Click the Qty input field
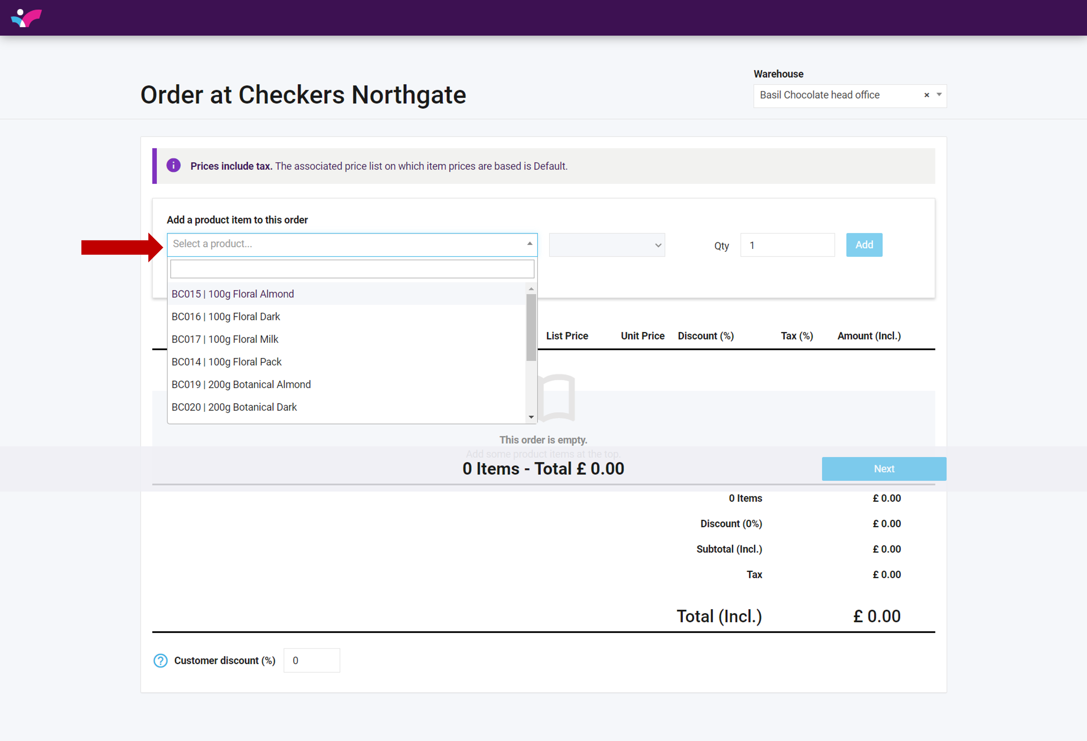1087x741 pixels. 787,245
